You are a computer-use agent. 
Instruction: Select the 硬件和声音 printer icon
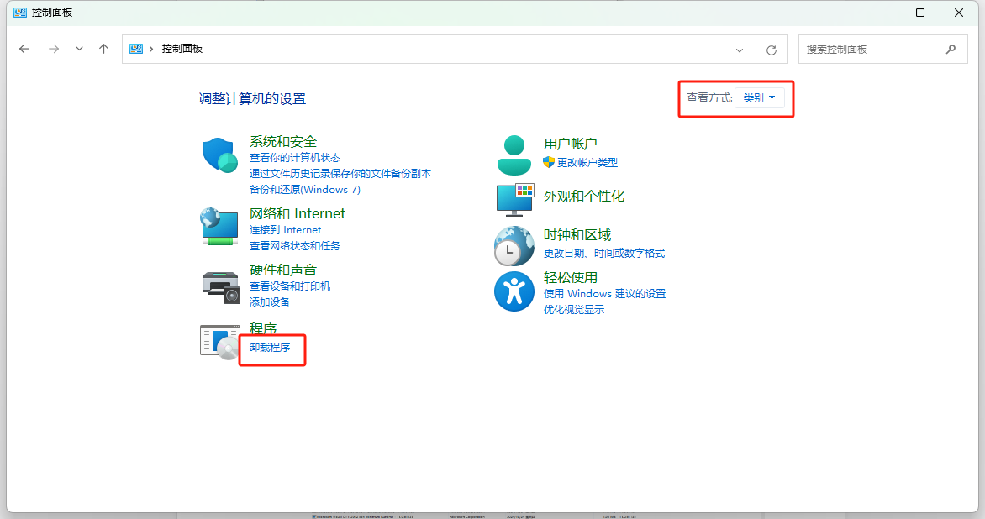[219, 285]
